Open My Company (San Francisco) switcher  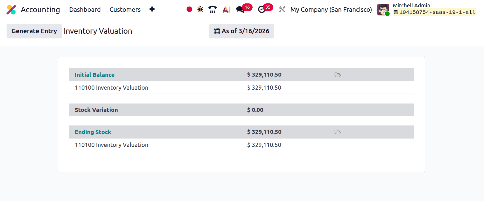331,10
